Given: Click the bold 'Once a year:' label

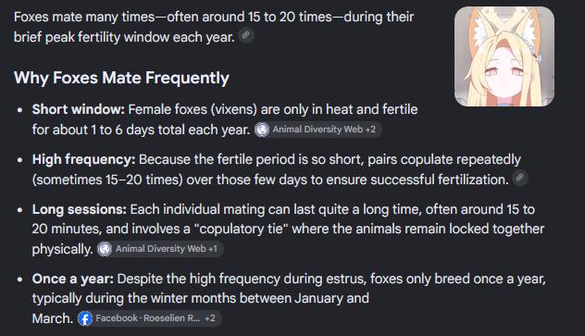Looking at the screenshot, I should pyautogui.click(x=73, y=279).
